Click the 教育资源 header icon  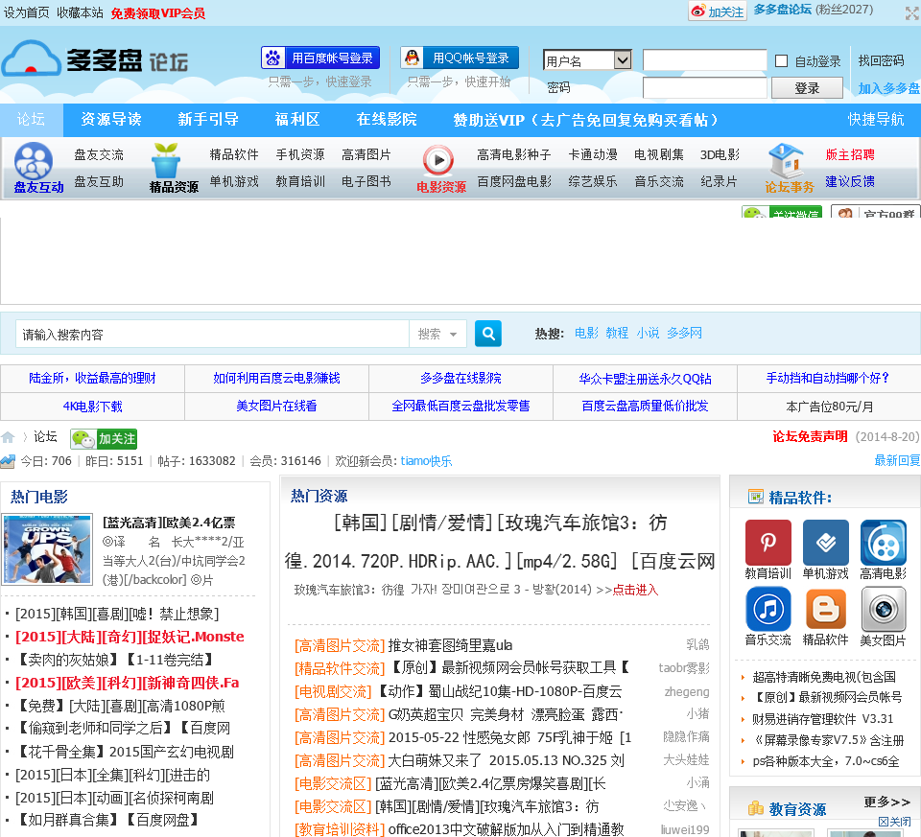pos(755,808)
